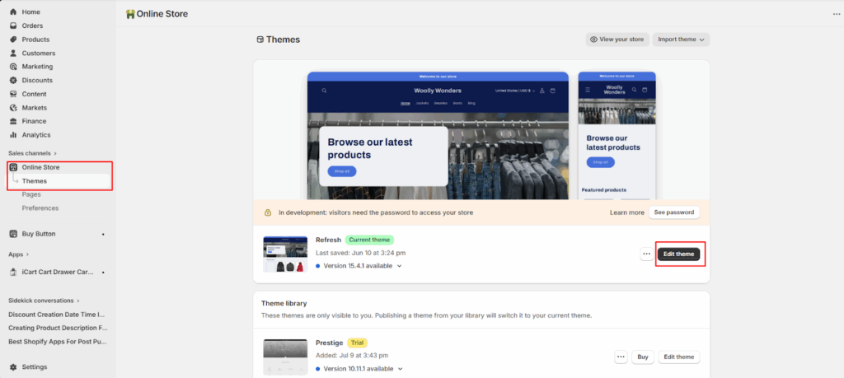Click the Customers person icon
This screenshot has height=378, width=844.
(13, 53)
